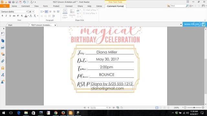Set paragraph to align right
The width and height of the screenshot is (207, 116).
(x=54, y=12)
